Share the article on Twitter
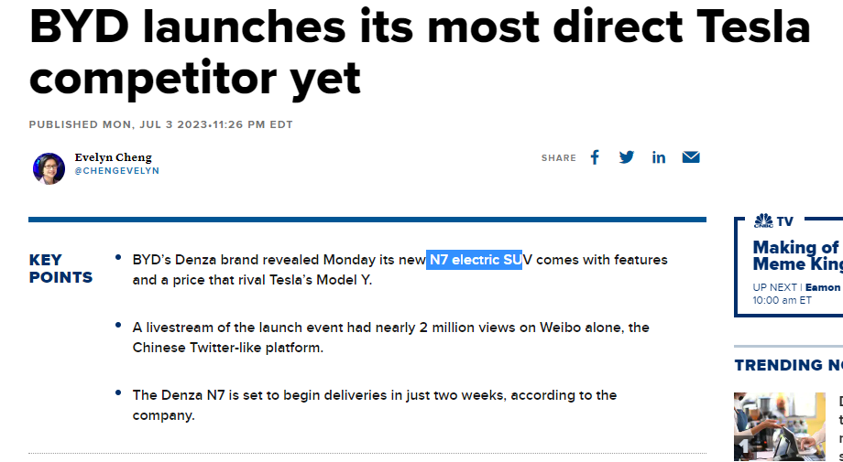 (x=627, y=157)
